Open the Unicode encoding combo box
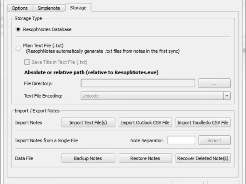Viewport: 246px width, 184px height. coord(152,96)
